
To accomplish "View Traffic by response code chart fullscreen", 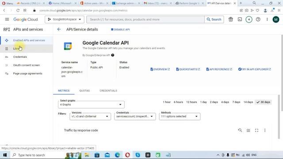I will (x=256, y=130).
